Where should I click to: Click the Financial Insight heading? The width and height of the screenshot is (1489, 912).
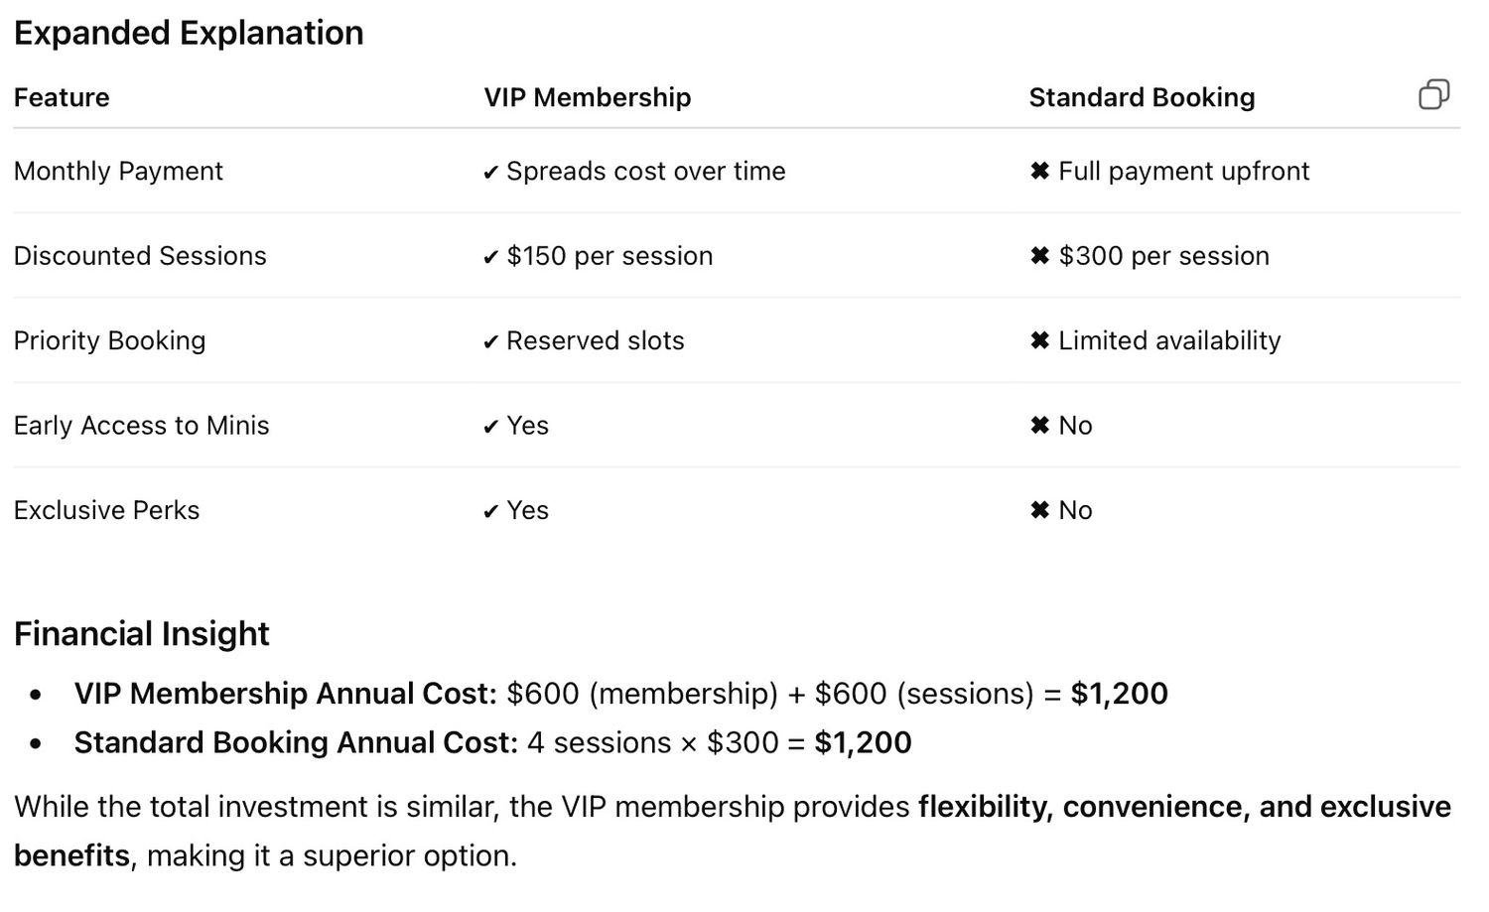[x=142, y=634]
